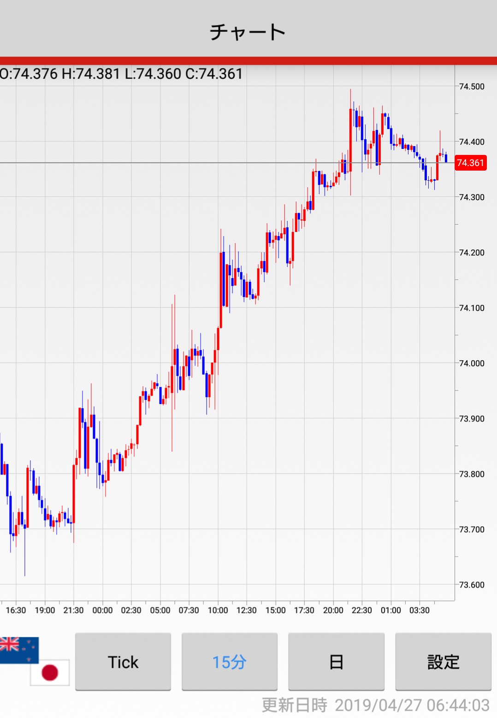Select the 16:30 time axis label

click(x=16, y=610)
